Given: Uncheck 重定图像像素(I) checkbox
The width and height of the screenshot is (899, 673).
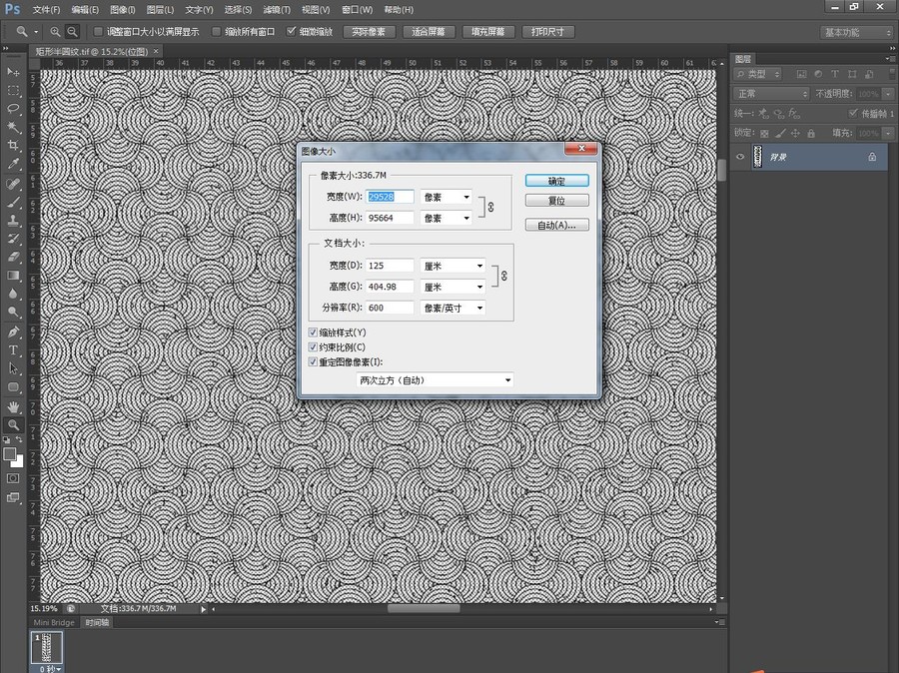Looking at the screenshot, I should click(x=313, y=362).
